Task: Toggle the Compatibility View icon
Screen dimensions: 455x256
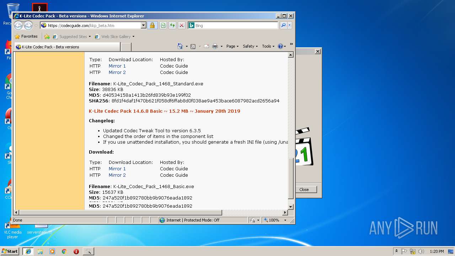Action: [x=163, y=25]
